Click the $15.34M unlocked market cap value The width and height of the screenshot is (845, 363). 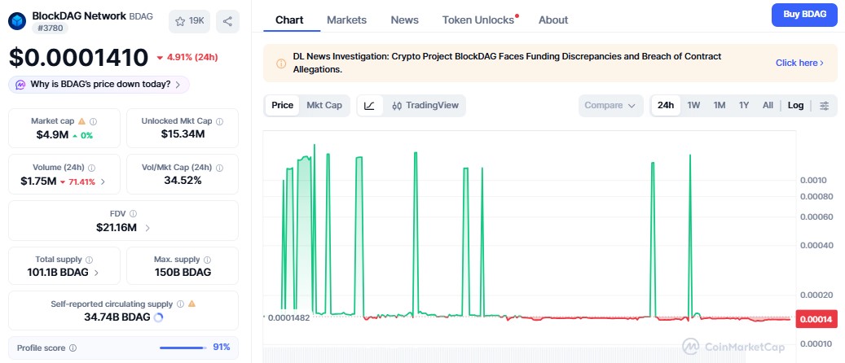click(x=183, y=134)
